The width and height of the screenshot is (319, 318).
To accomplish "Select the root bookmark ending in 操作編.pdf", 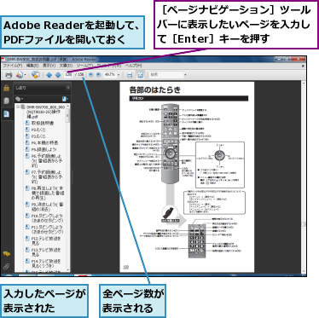I will (45, 112).
